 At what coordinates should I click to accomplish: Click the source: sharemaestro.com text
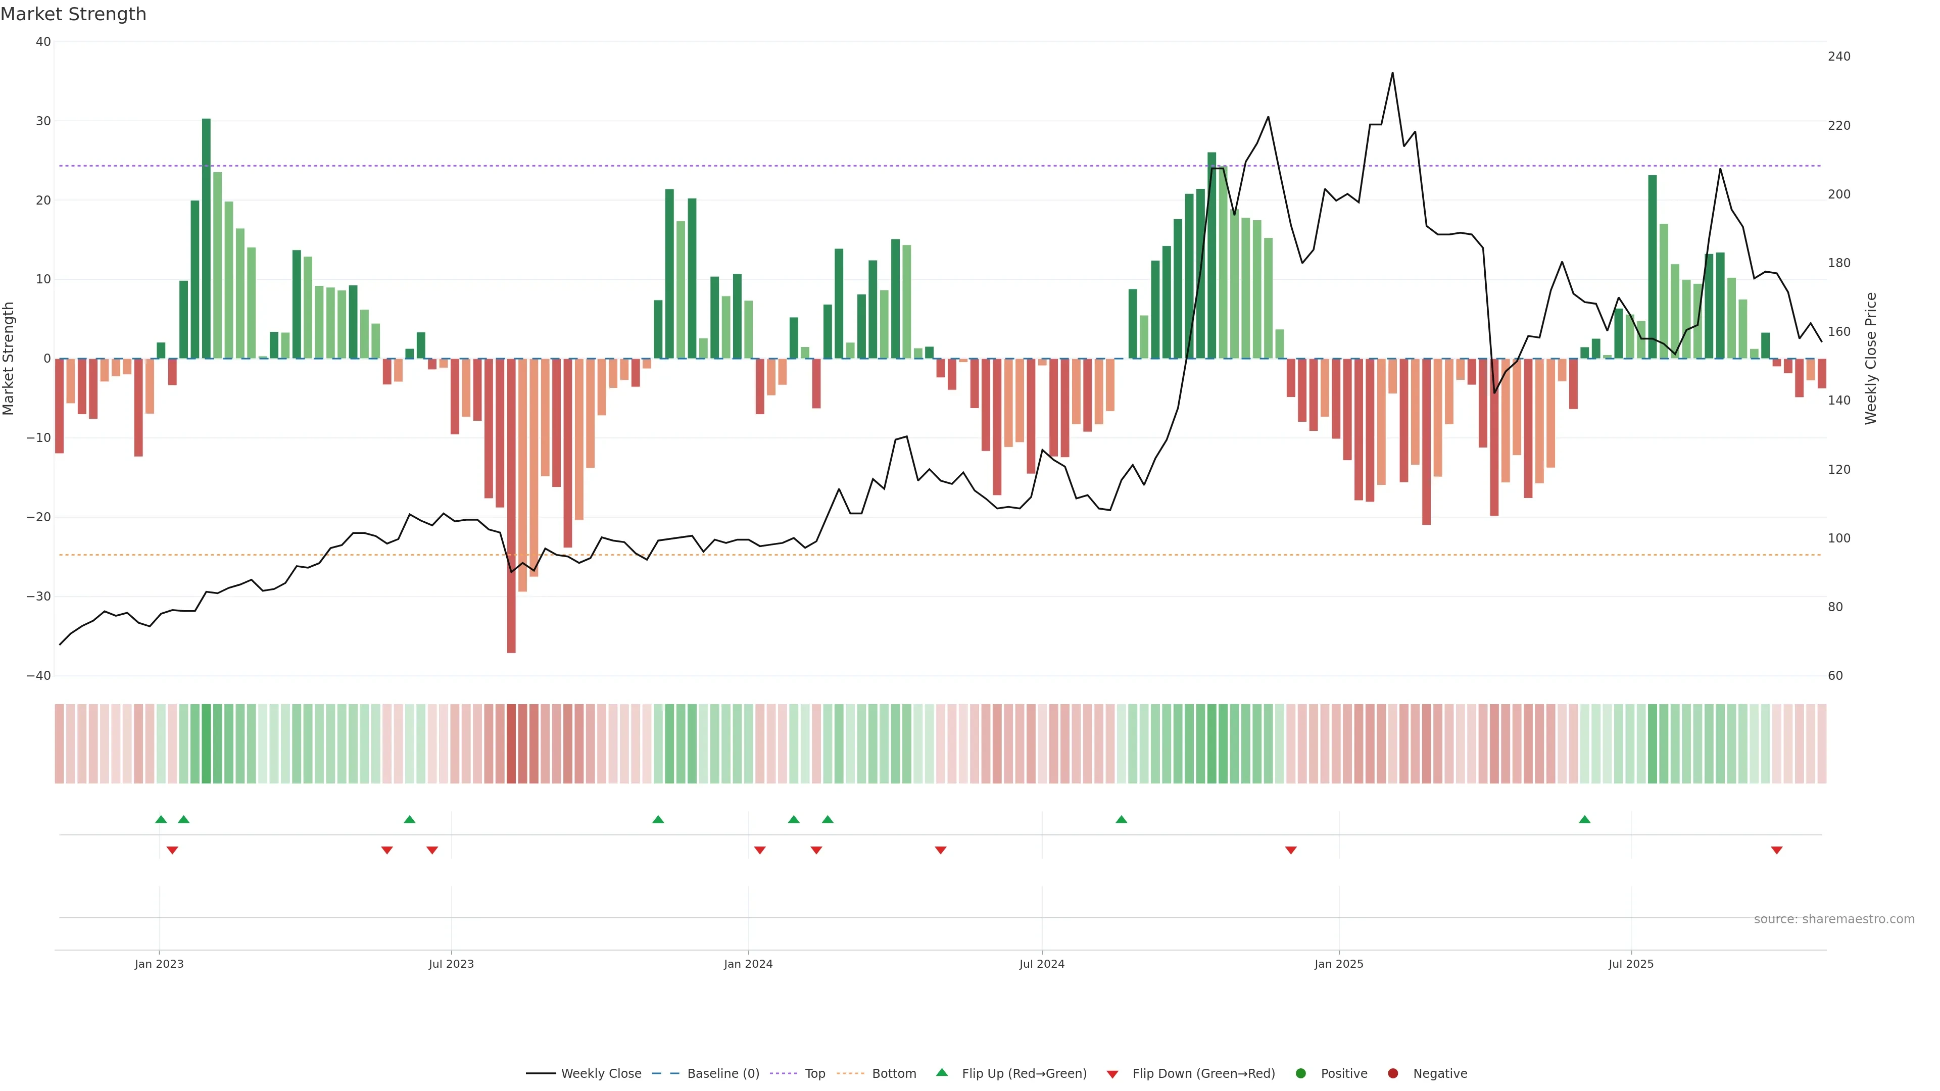tap(1834, 919)
